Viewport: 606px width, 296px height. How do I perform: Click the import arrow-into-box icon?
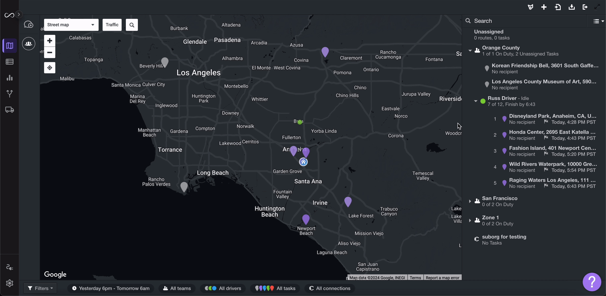(558, 7)
